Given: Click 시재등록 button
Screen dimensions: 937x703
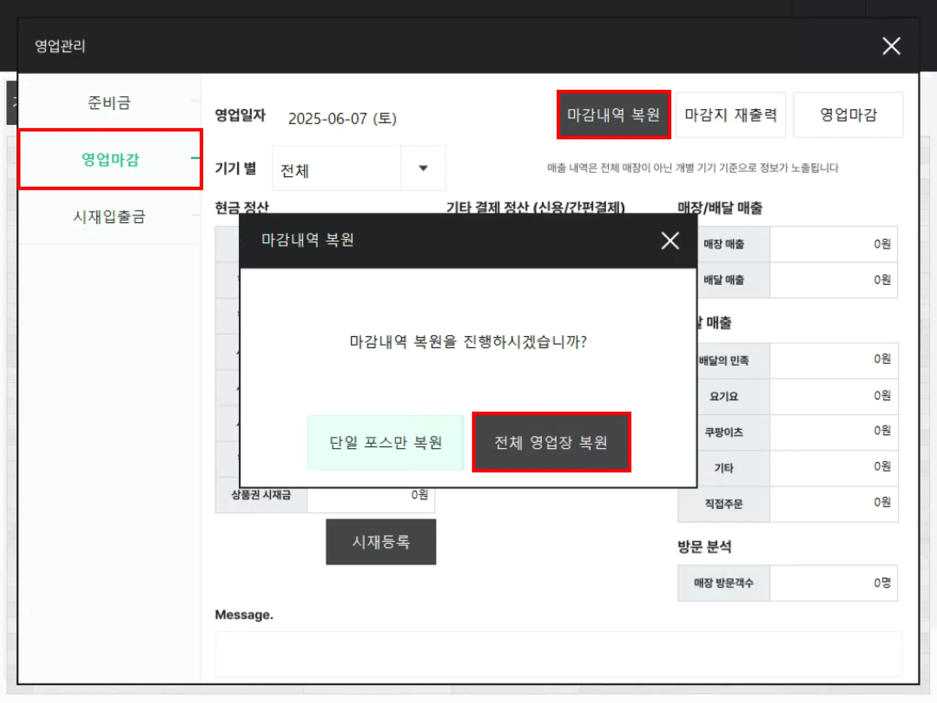Looking at the screenshot, I should 381,542.
